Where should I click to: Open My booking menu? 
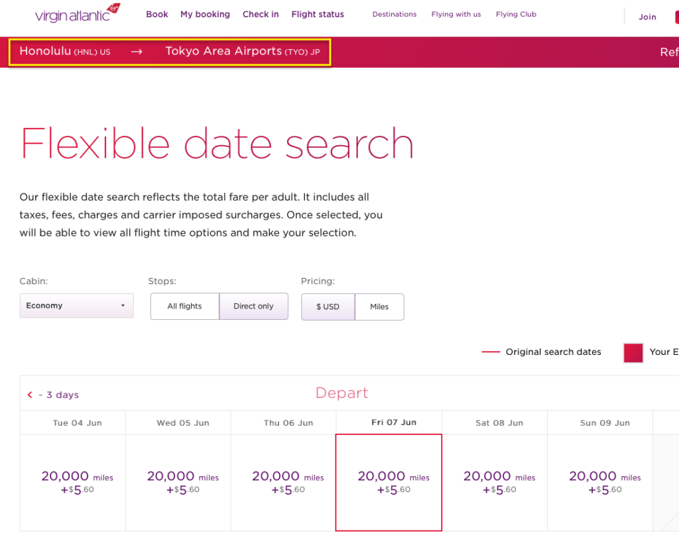coord(206,15)
